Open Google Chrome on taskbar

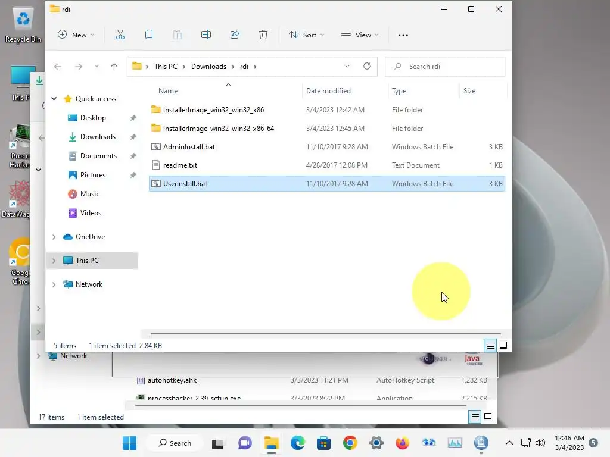(350, 443)
